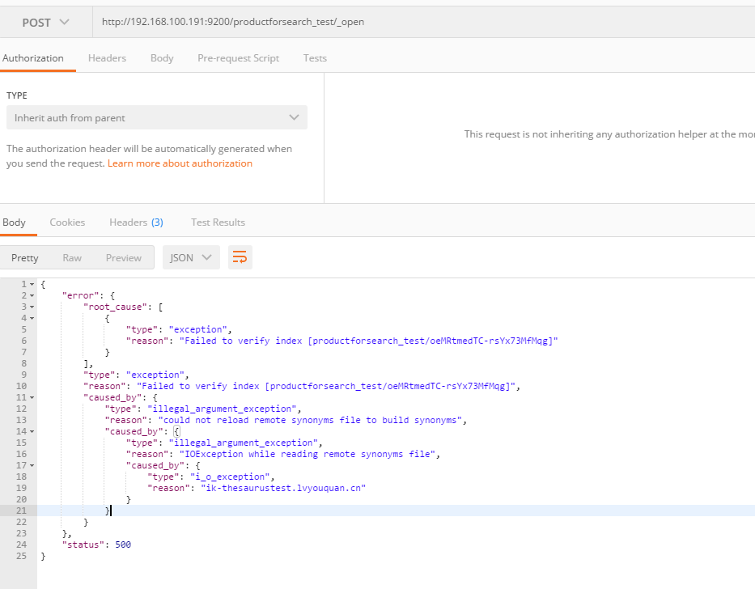Open the Test Results tab

(x=218, y=222)
